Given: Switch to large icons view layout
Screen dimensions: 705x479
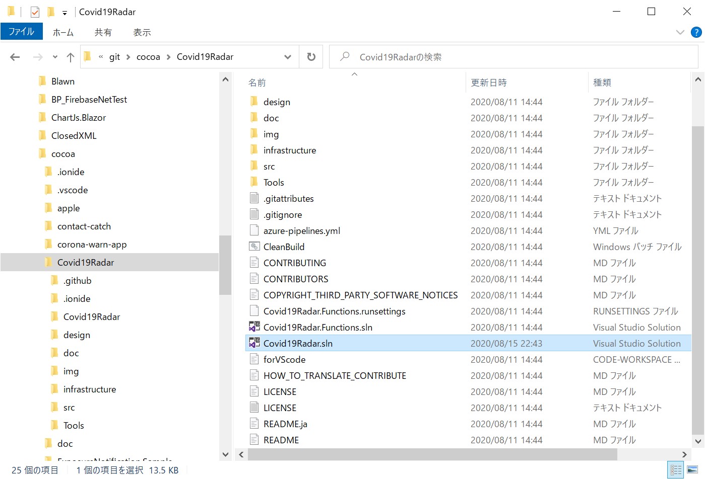Looking at the screenshot, I should (692, 470).
